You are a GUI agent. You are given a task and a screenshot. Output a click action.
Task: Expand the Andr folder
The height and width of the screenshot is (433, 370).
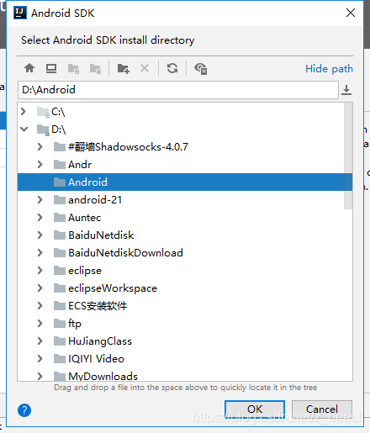pyautogui.click(x=40, y=164)
